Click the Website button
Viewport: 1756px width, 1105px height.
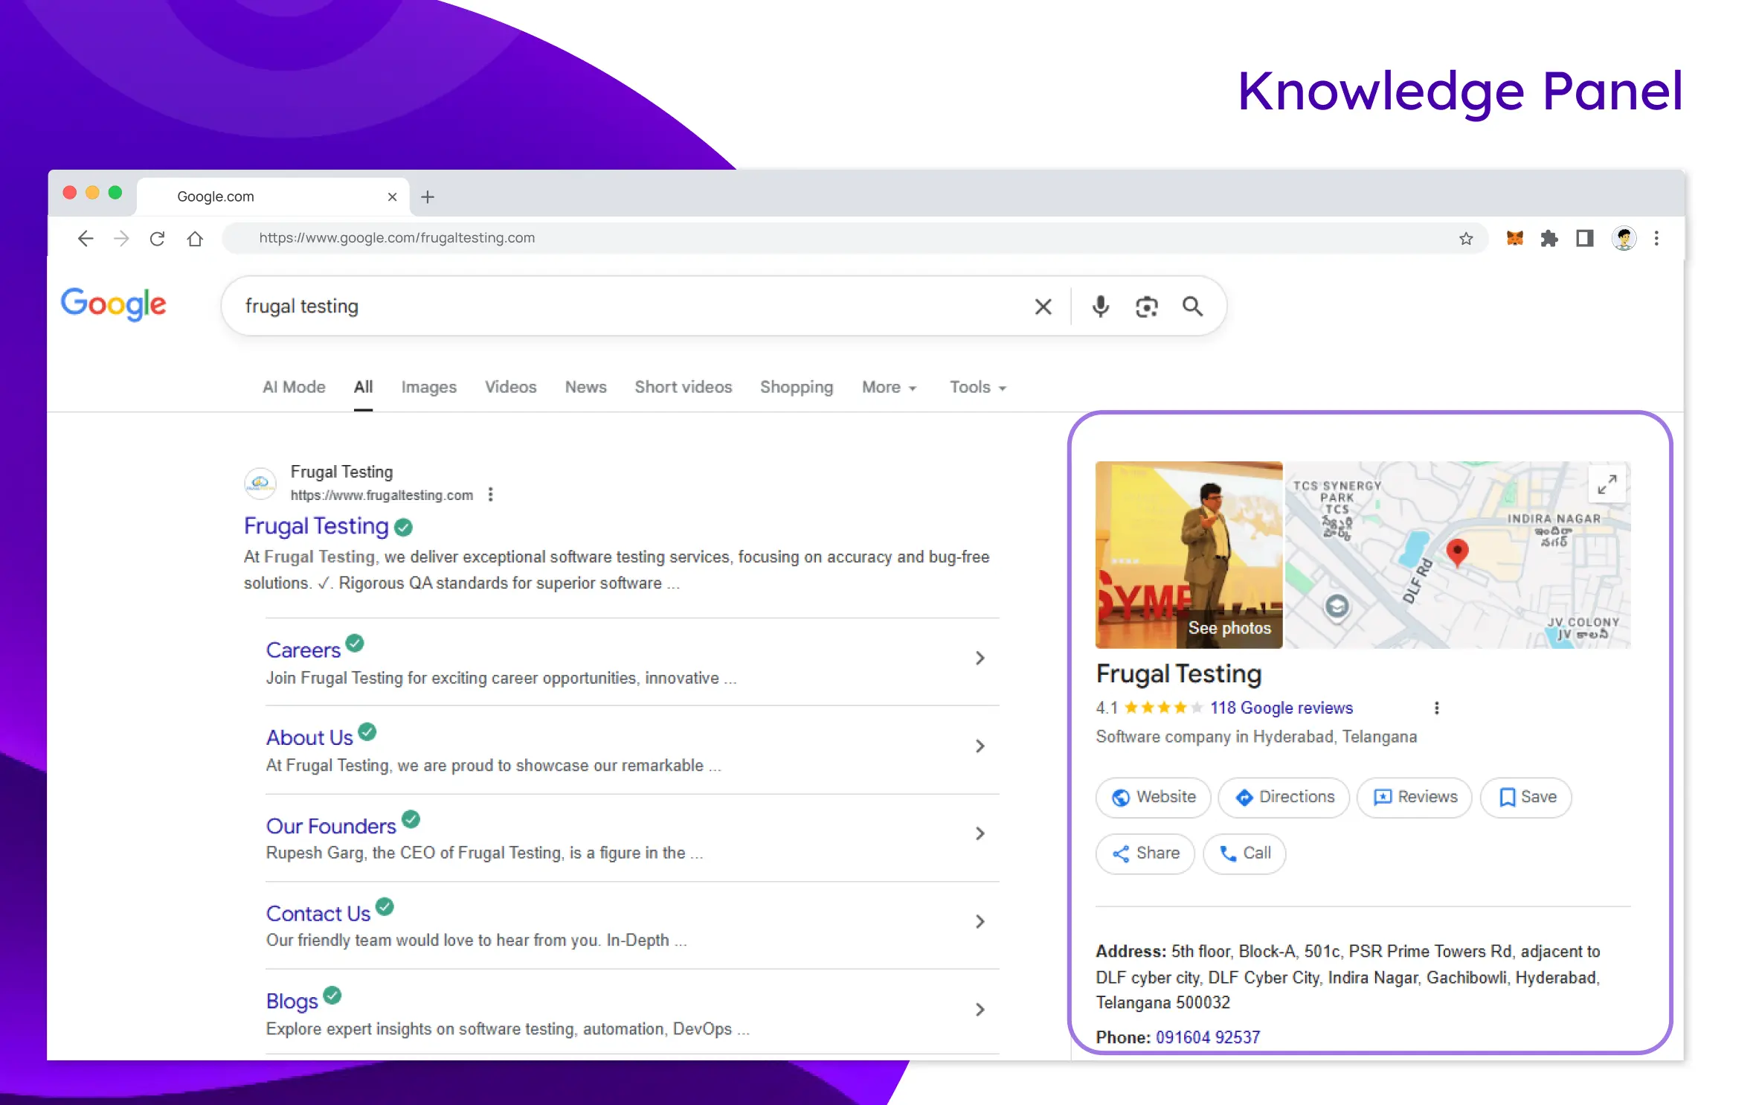[x=1153, y=797]
